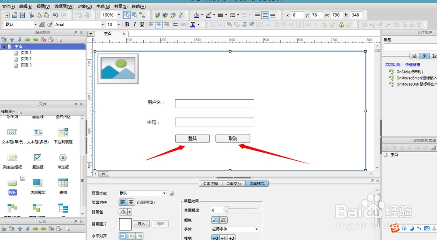
Task: Open 背景色 paint bucket swatch
Action: pyautogui.click(x=123, y=212)
